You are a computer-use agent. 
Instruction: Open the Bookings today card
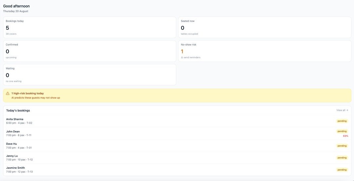coord(90,27)
